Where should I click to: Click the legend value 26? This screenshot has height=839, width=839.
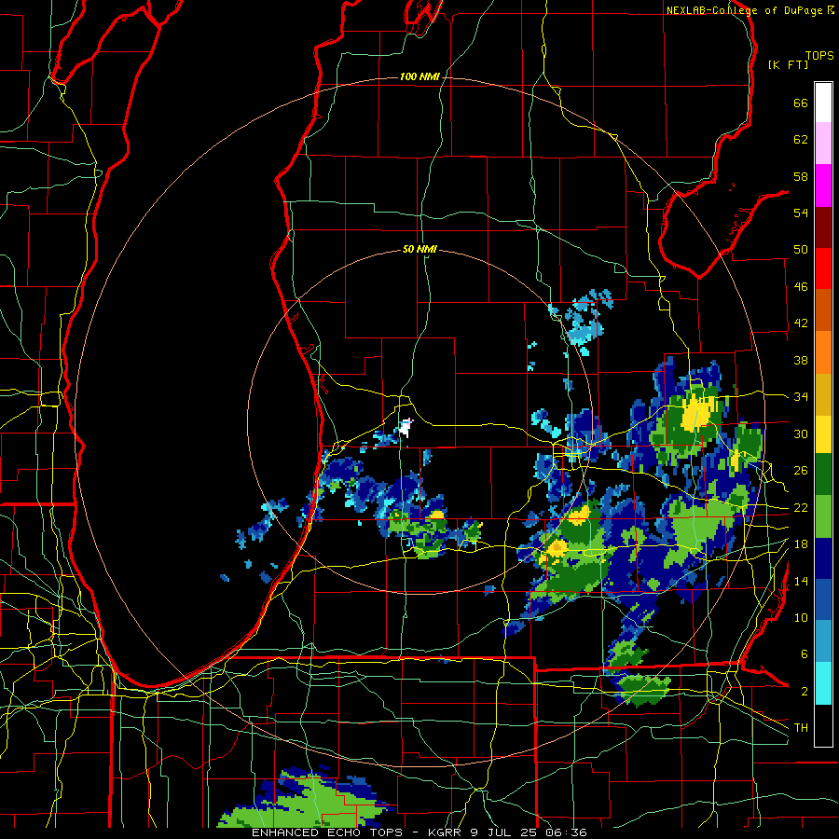click(x=801, y=471)
